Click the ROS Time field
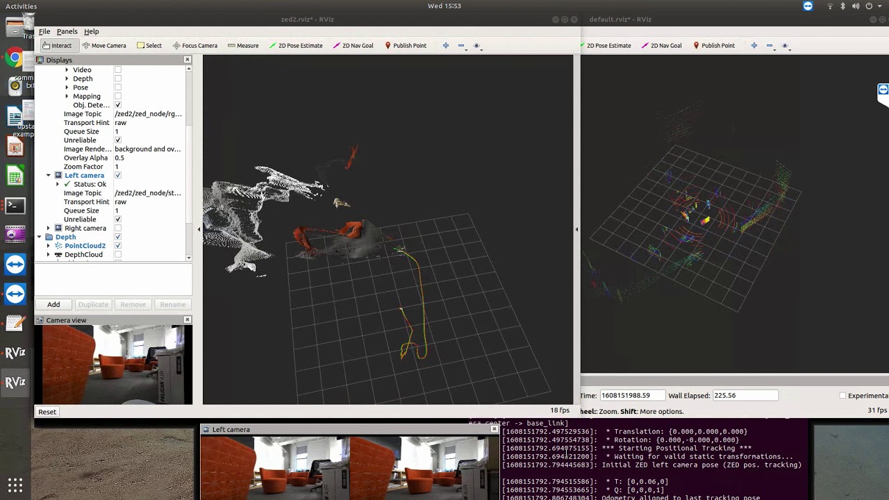889x500 pixels. (x=631, y=395)
